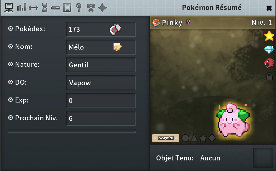Click the Nature field showing Gentil

101,65
